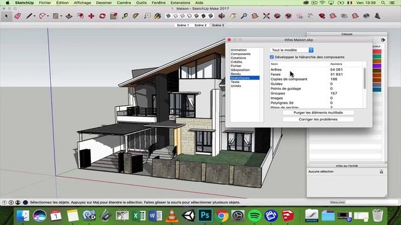
Task: Choose the Line pencil tool
Action: [29, 16]
